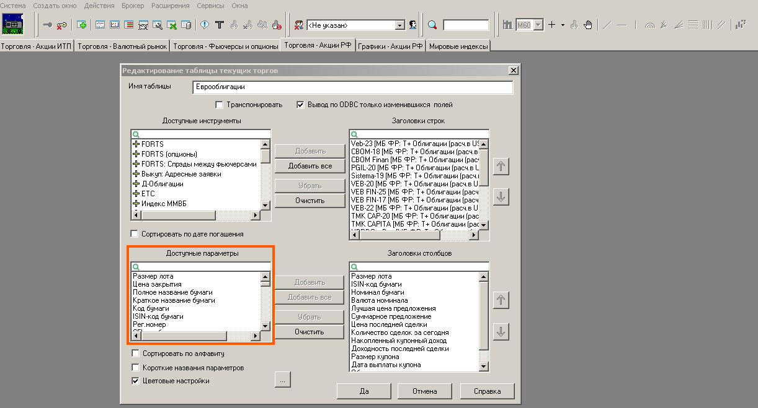The width and height of the screenshot is (758, 408).
Task: Click the bold T toolbar icon
Action: tap(219, 25)
